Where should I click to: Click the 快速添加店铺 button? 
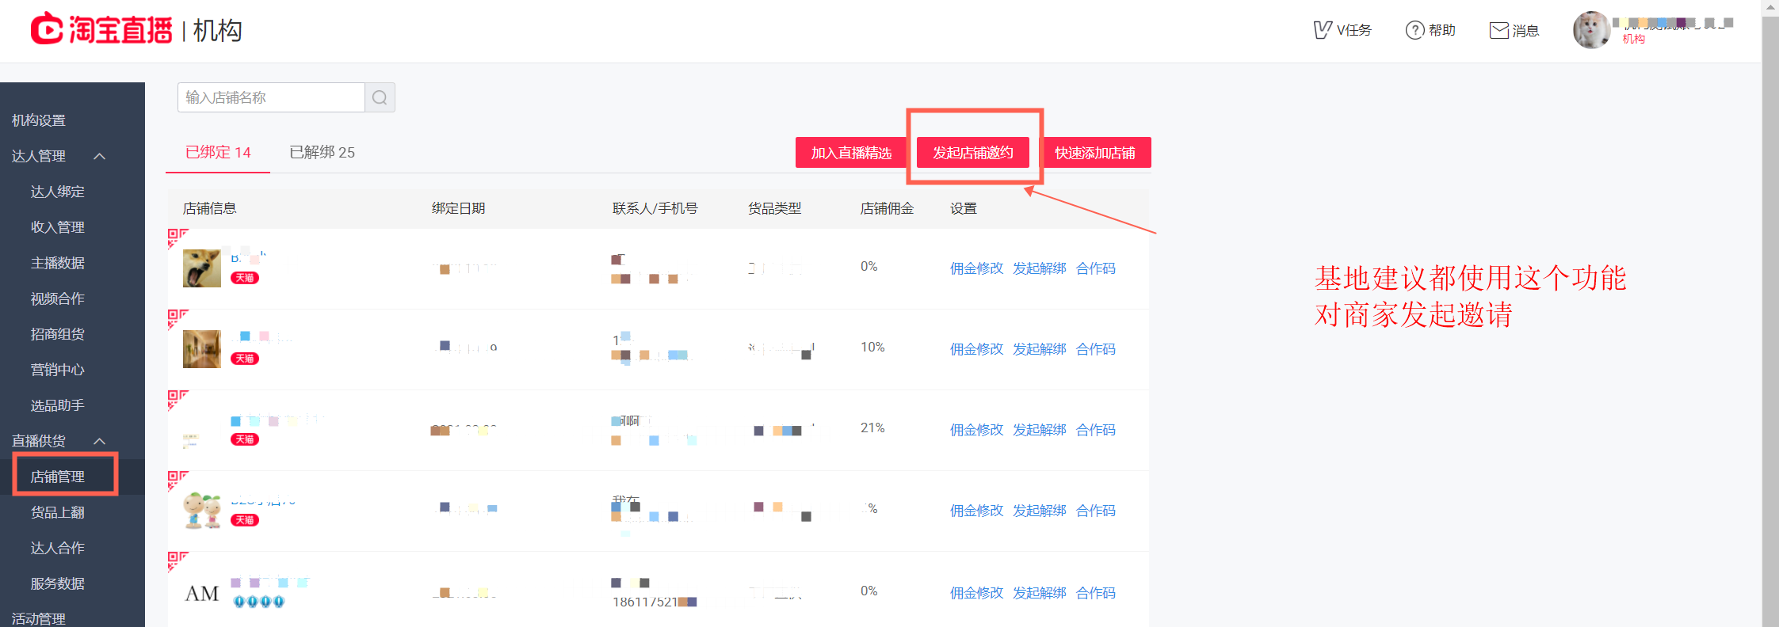point(1095,153)
